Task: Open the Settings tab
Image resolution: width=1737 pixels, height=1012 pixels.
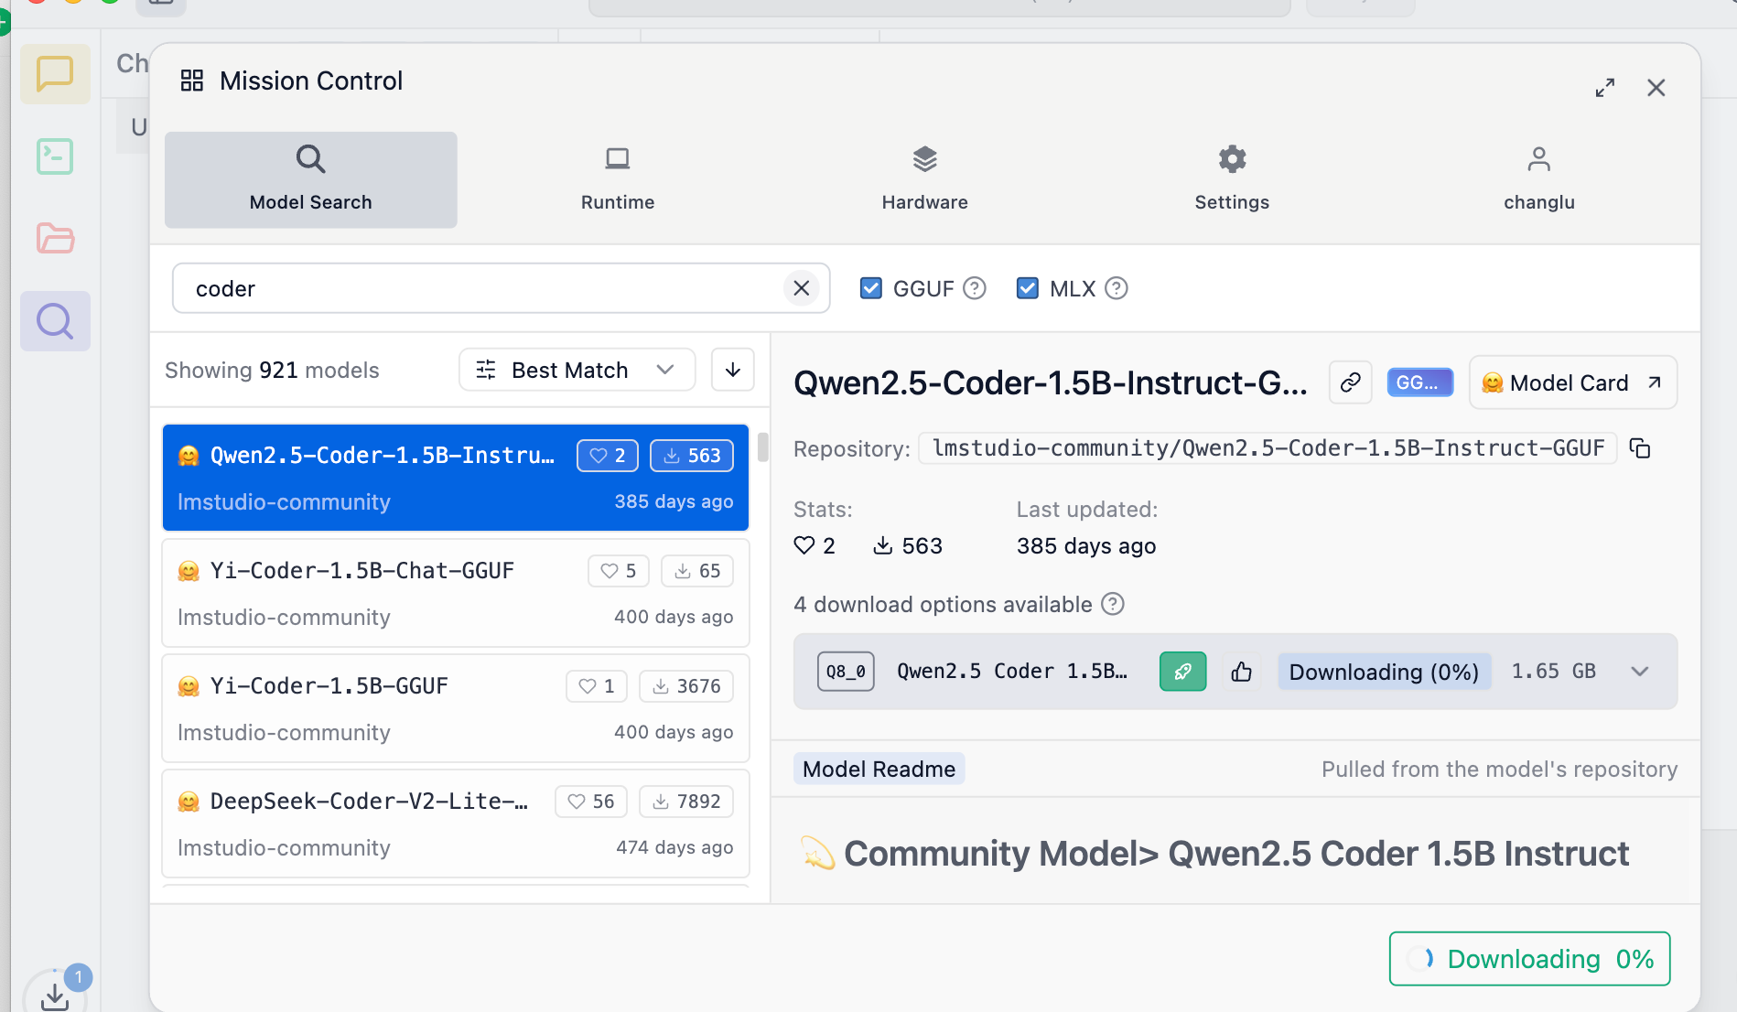Action: (1232, 179)
